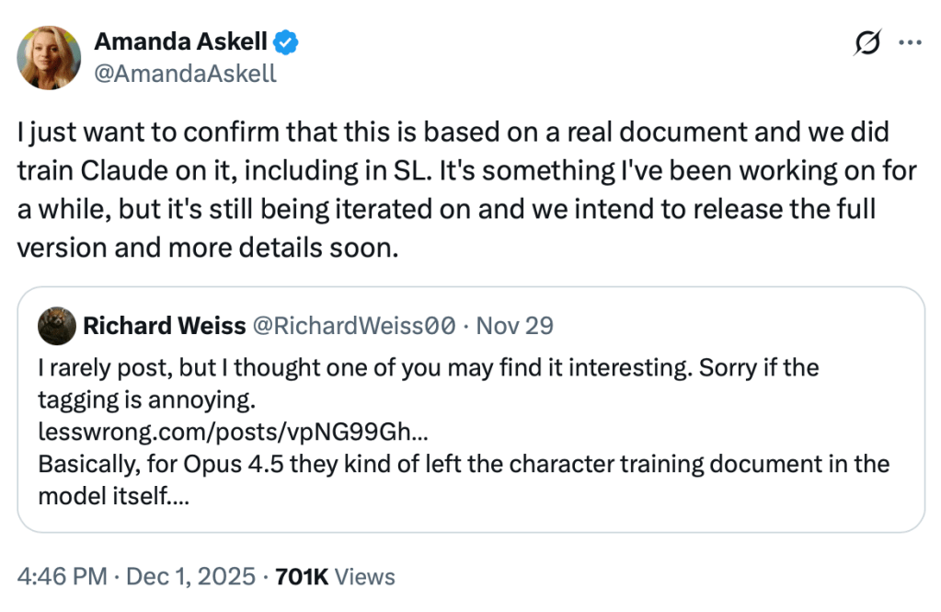Open the Amanda Askell display name
The width and height of the screenshot is (941, 612).
point(182,41)
